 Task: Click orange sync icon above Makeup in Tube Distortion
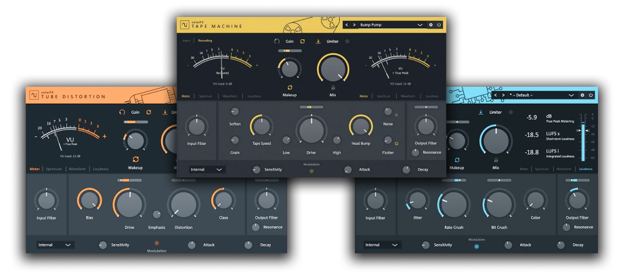click(x=135, y=159)
